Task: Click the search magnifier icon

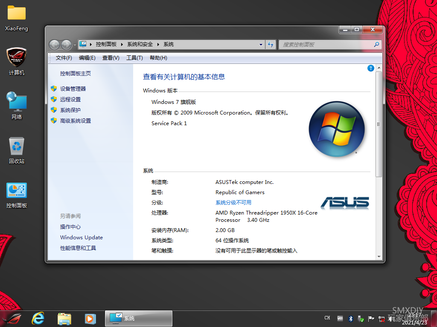Action: click(376, 44)
